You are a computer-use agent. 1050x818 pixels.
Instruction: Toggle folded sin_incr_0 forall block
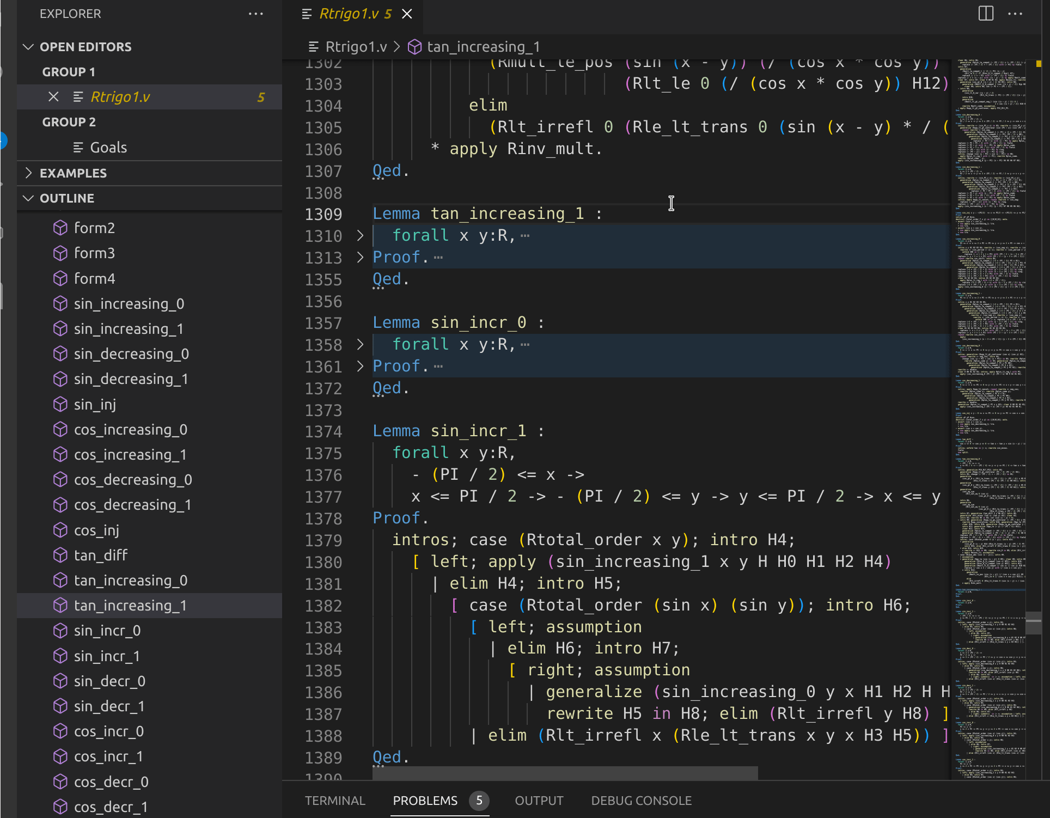pos(362,344)
